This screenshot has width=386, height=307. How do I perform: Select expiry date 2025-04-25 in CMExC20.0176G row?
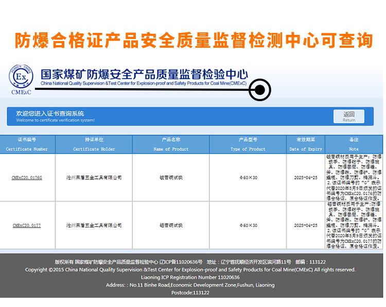[306, 178]
